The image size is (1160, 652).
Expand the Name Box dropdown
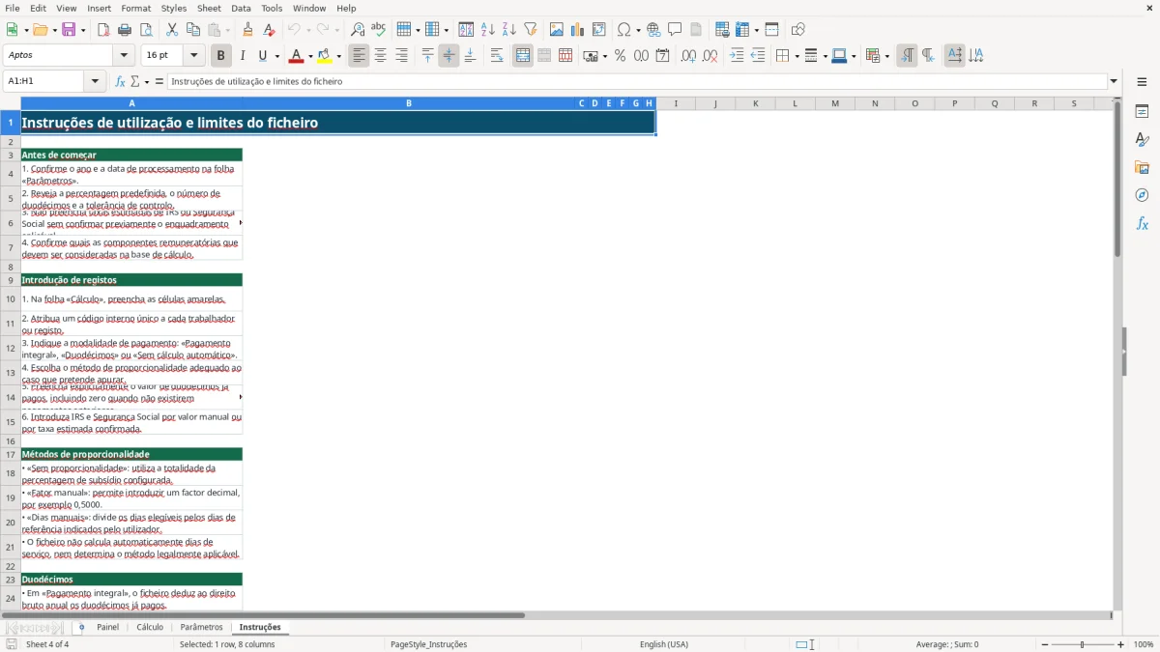[x=96, y=81]
